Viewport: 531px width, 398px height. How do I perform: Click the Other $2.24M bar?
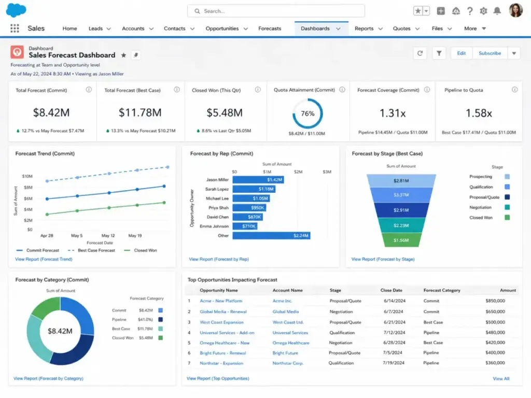271,236
